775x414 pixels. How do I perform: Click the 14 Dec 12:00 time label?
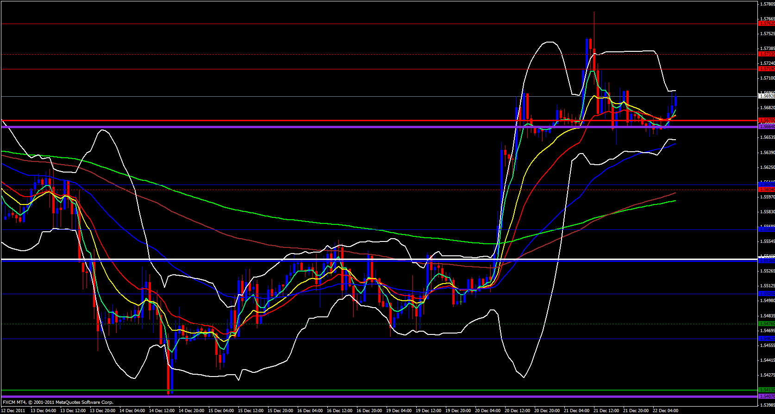162,411
